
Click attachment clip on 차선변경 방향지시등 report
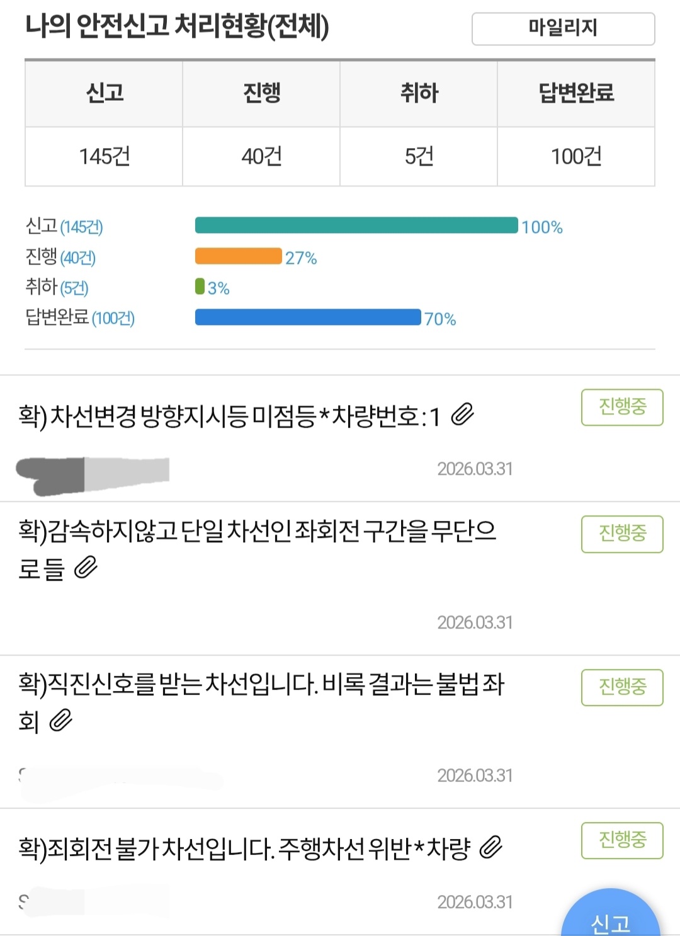tap(463, 415)
